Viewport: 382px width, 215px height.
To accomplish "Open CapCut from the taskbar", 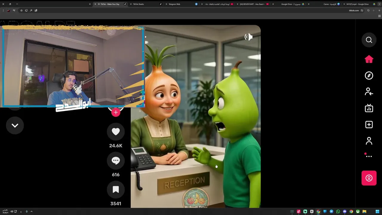I will pyautogui.click(x=312, y=212).
